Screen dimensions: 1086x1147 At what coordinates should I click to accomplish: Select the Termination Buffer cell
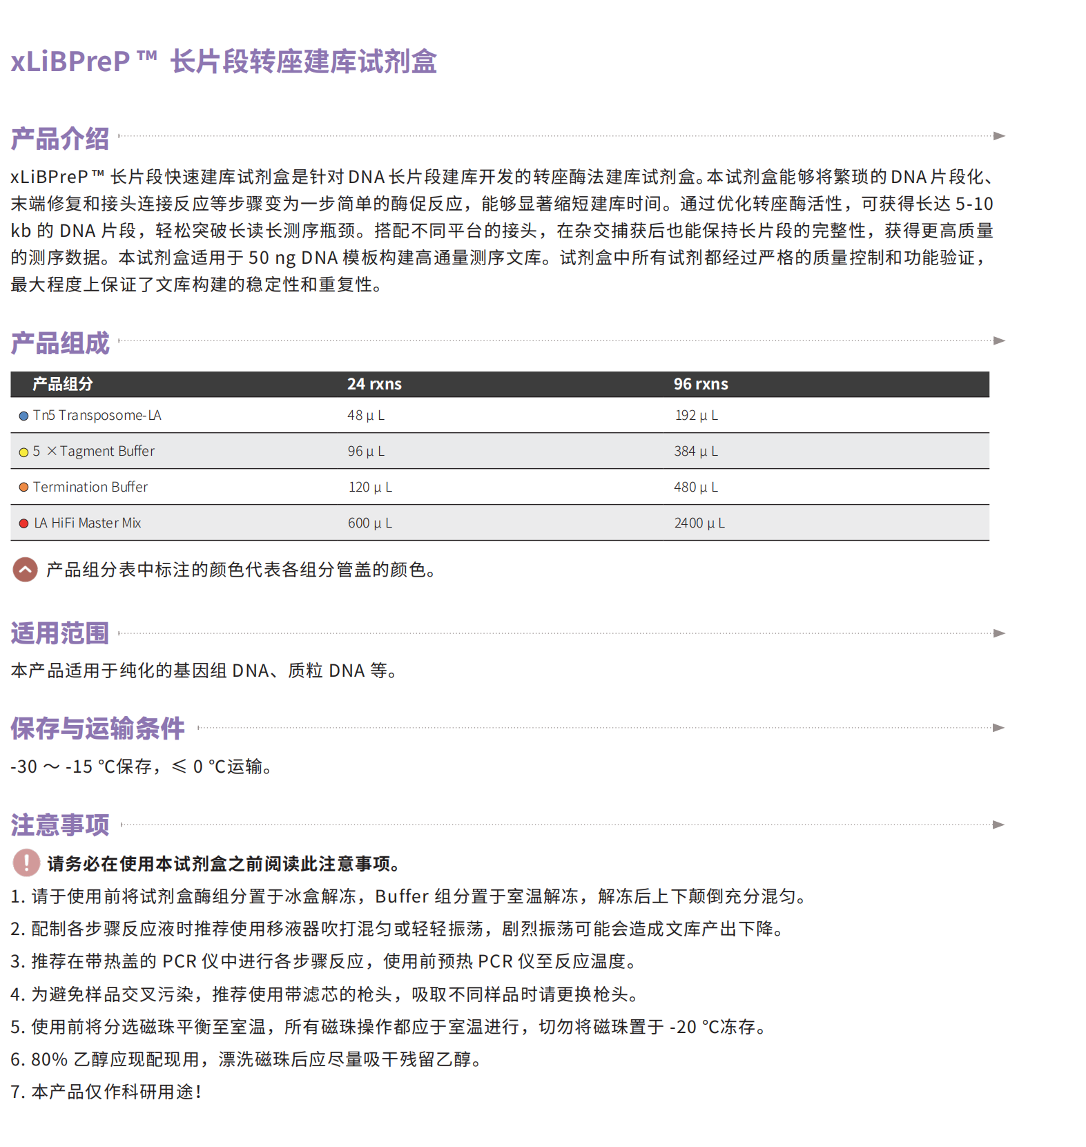point(90,487)
